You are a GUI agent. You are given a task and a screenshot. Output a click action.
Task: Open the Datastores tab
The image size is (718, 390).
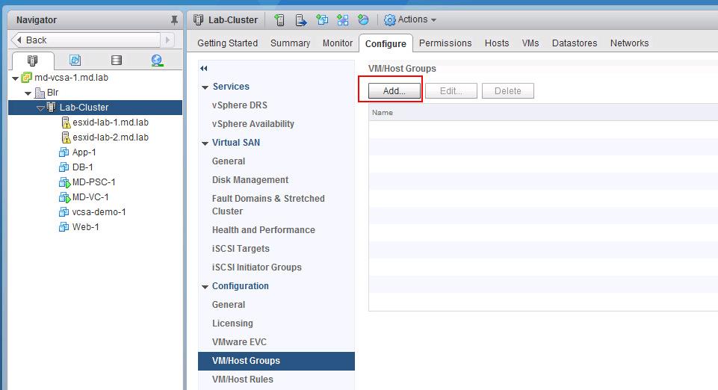(574, 43)
